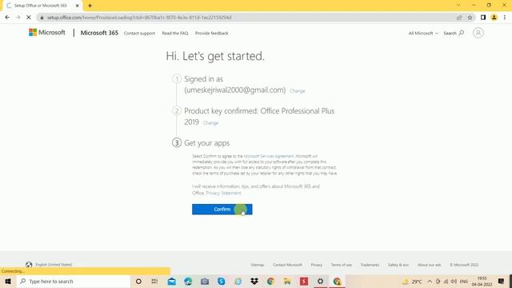This screenshot has height=288, width=512.
Task: Click the Microsoft 365 heading link
Action: (x=99, y=33)
